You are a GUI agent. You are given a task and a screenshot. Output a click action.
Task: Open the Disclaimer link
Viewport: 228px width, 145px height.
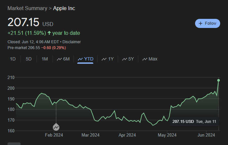(71, 42)
